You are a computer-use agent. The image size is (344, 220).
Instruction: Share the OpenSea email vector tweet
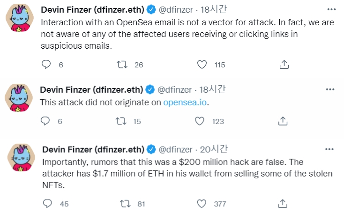(284, 65)
